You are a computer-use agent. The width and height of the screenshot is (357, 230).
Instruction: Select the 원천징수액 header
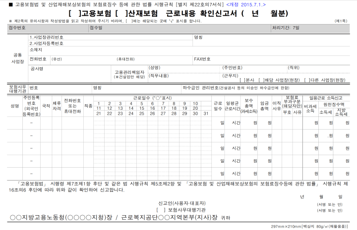334,105
